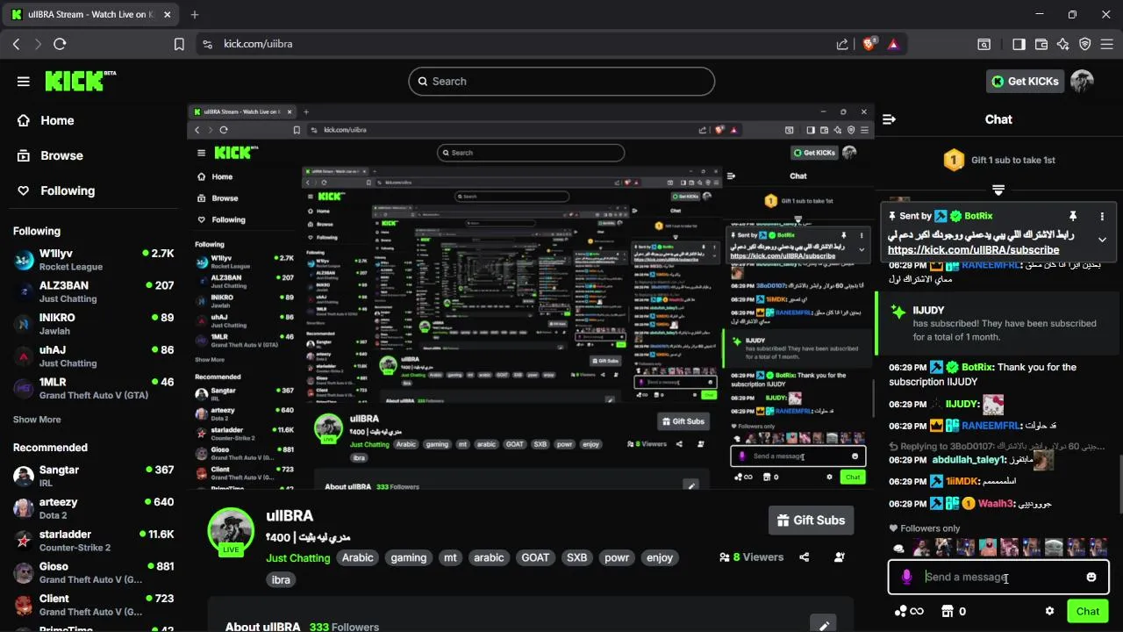This screenshot has height=632, width=1123.
Task: Open the profile avatar in top right
Action: click(x=1082, y=82)
